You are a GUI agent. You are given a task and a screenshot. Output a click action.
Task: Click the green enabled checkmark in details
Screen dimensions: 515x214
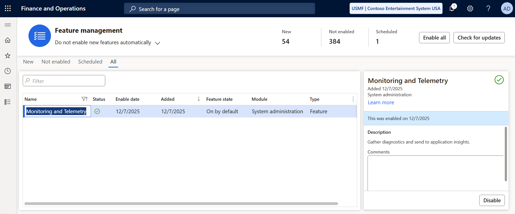[x=499, y=80]
